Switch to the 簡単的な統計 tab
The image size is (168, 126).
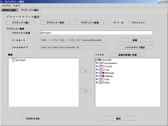coord(9,10)
